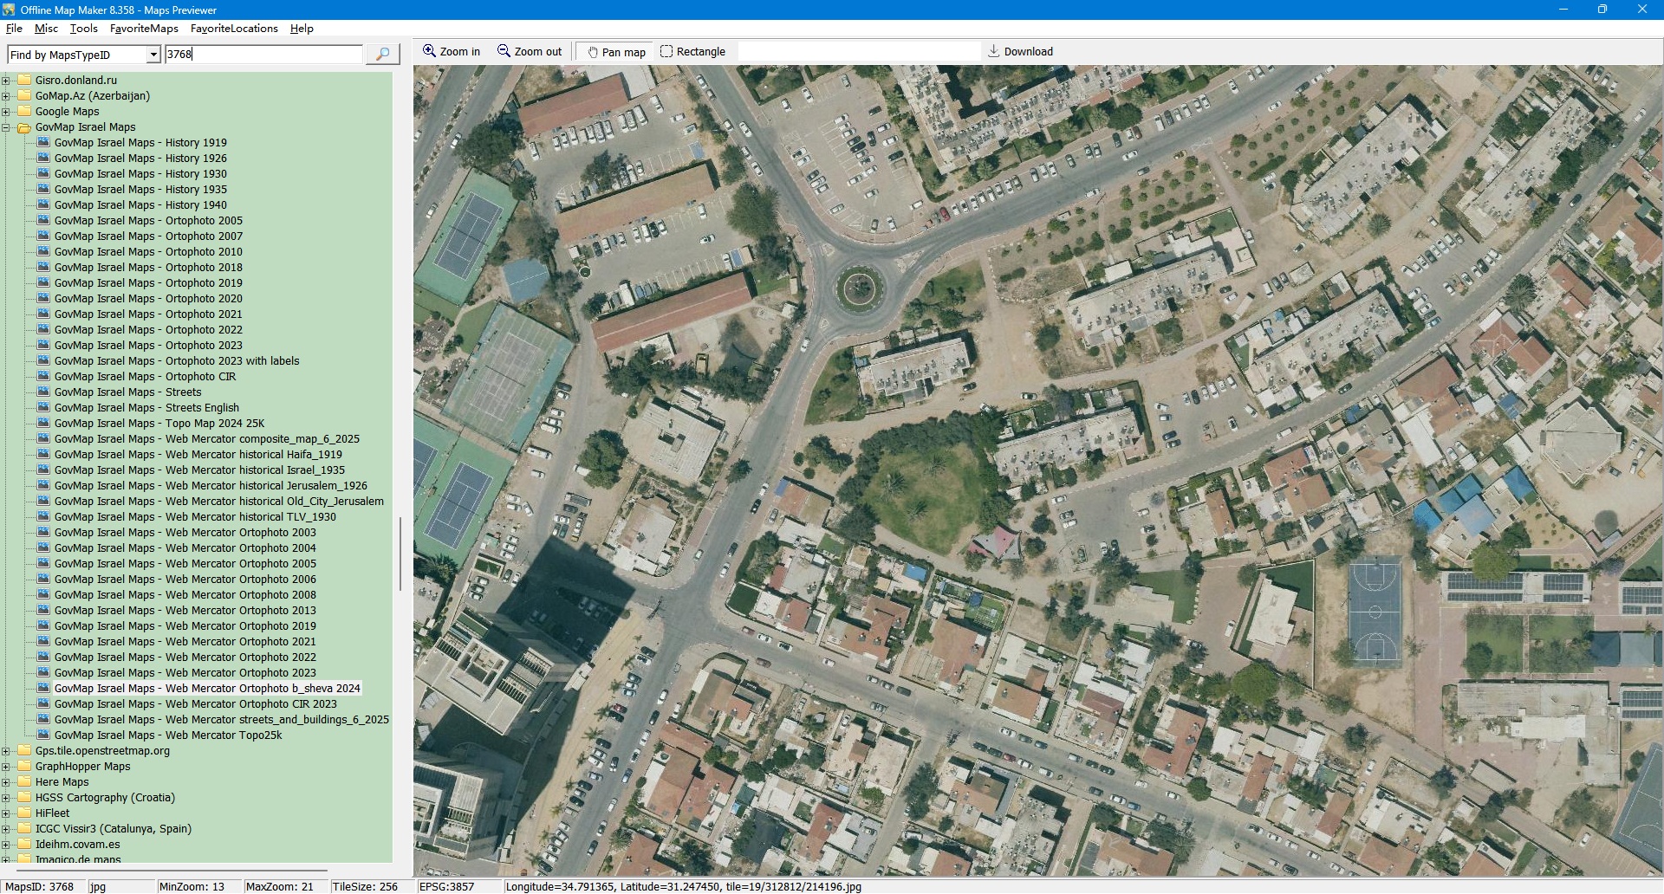The height and width of the screenshot is (894, 1664).
Task: Click the Zoom in tool
Action: point(451,51)
